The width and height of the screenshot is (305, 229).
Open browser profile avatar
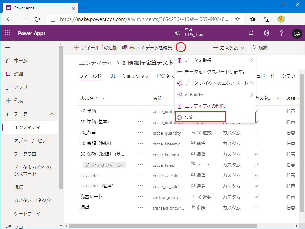(281, 19)
